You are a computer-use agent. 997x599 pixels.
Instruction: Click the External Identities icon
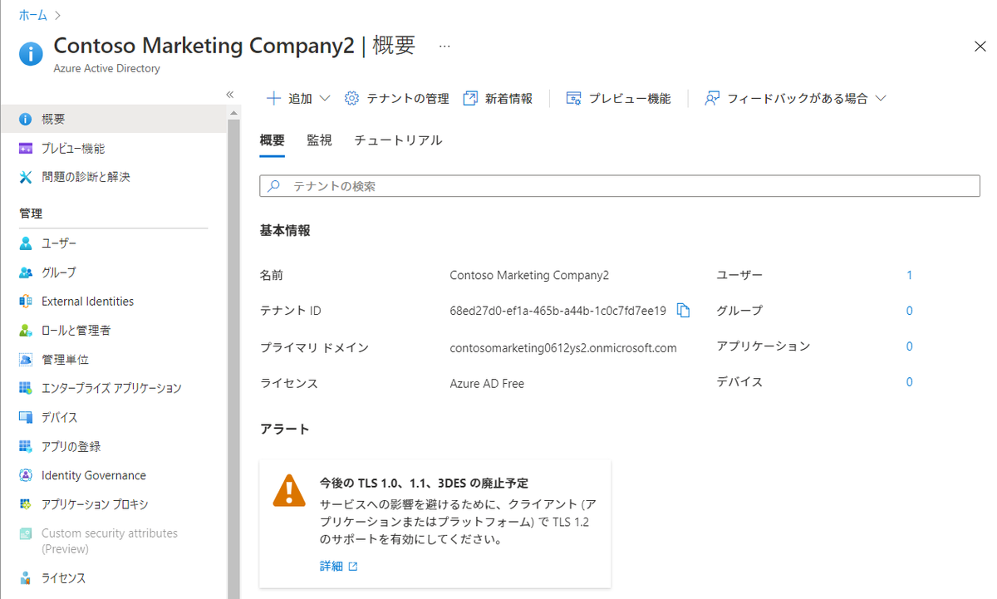click(26, 302)
